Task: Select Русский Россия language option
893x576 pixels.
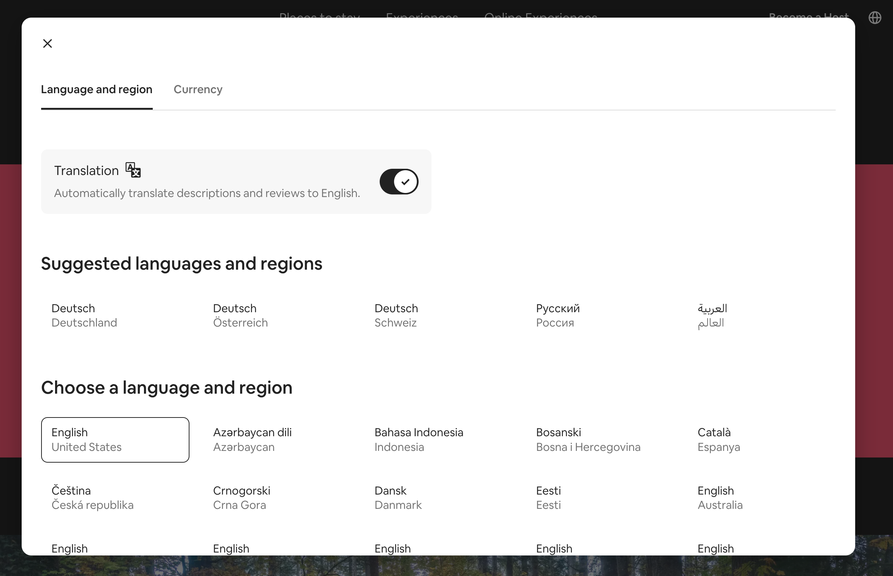Action: click(558, 315)
